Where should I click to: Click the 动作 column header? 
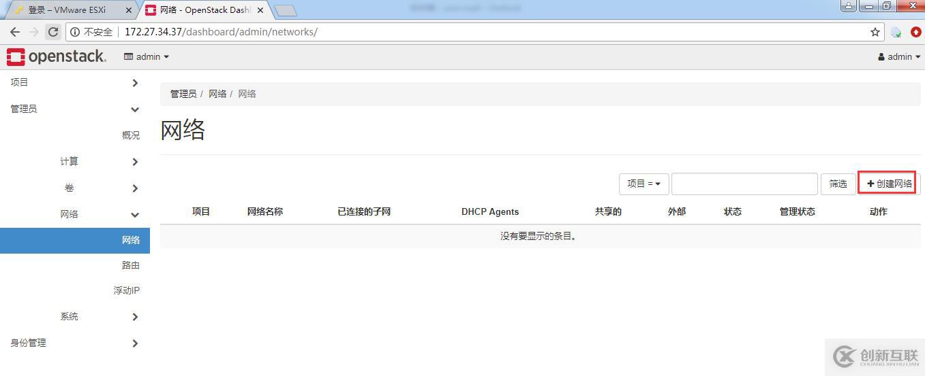[879, 211]
